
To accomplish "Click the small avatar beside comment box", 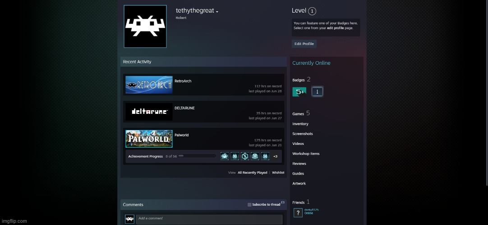I will point(129,219).
